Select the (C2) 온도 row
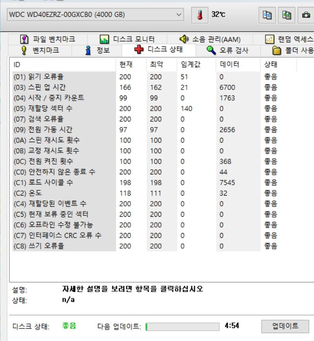314x341 pixels. point(154,193)
